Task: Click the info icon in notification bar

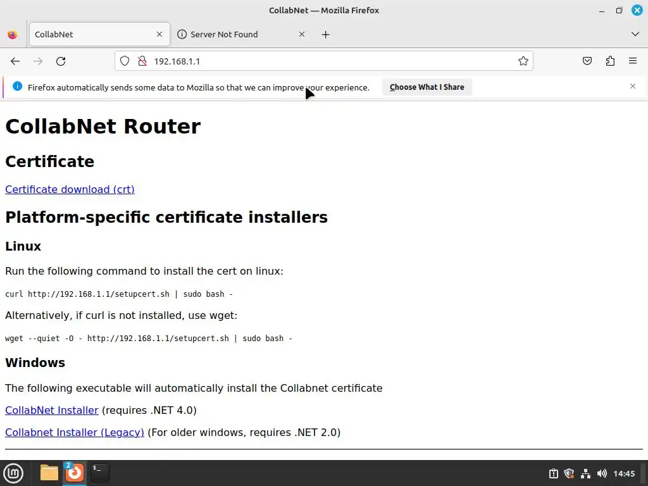Action: point(17,86)
